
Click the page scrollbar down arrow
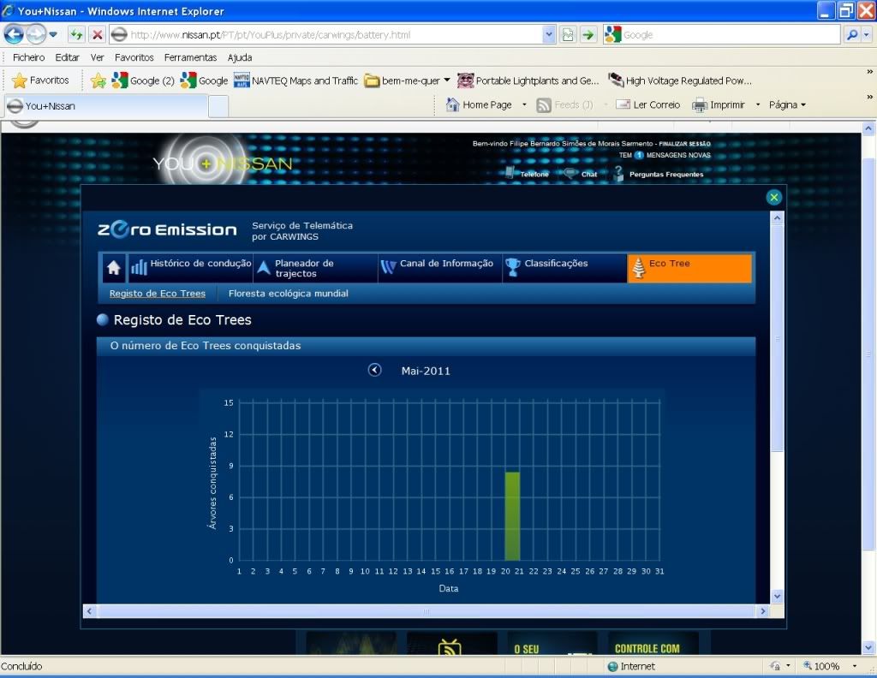click(868, 648)
